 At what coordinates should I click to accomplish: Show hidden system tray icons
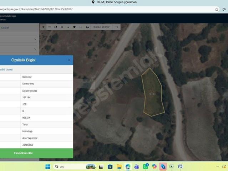(x=218, y=167)
